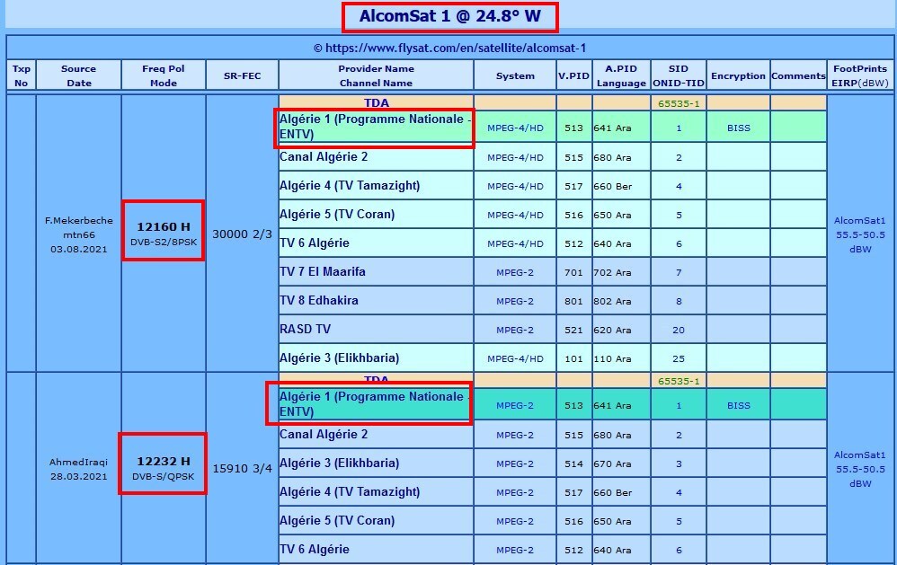Click the Comments column header

(798, 75)
